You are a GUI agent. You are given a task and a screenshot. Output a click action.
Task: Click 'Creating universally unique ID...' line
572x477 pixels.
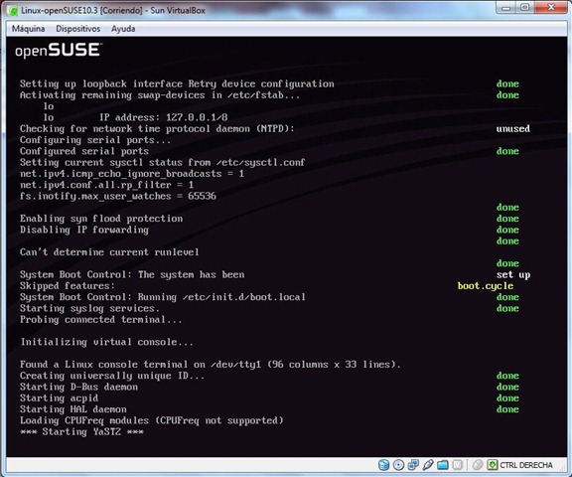tap(112, 376)
